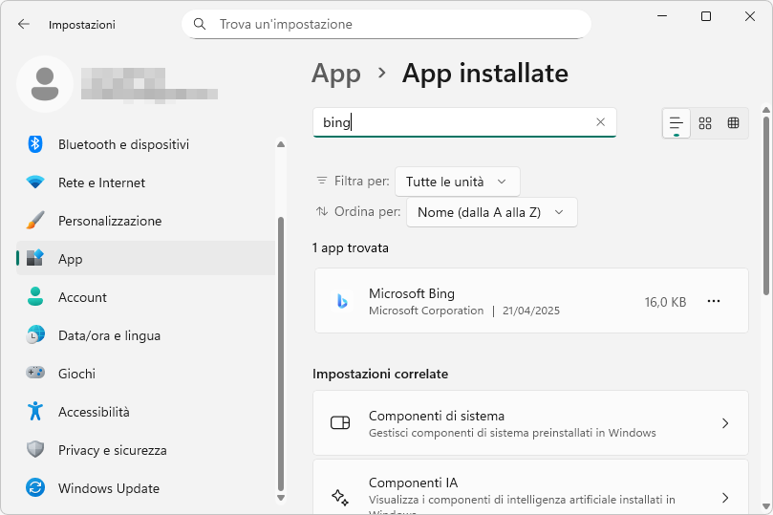This screenshot has height=515, width=773.
Task: Click in Trova un'impostazione search field
Action: click(x=386, y=24)
